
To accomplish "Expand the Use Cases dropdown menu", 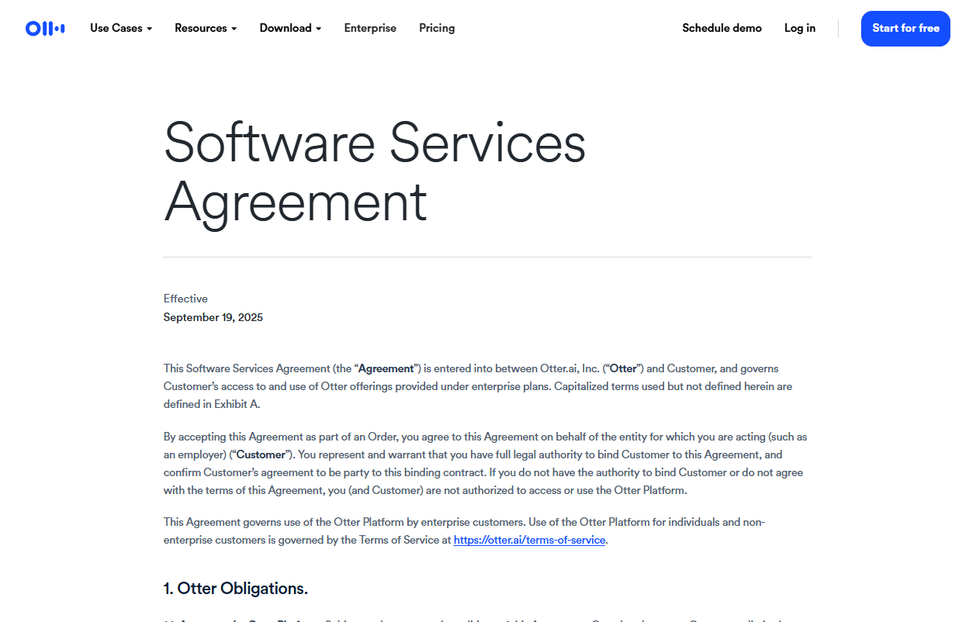I will pos(121,28).
